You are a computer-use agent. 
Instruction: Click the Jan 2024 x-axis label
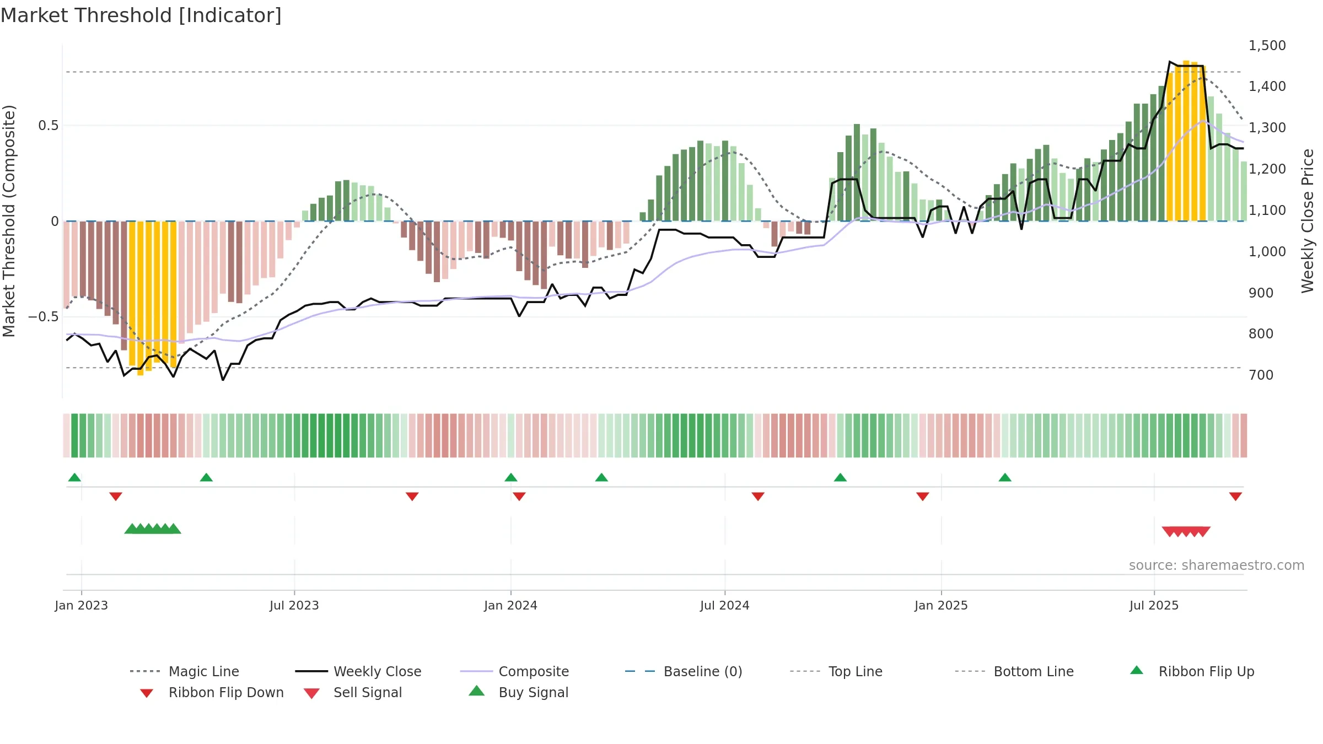511,605
